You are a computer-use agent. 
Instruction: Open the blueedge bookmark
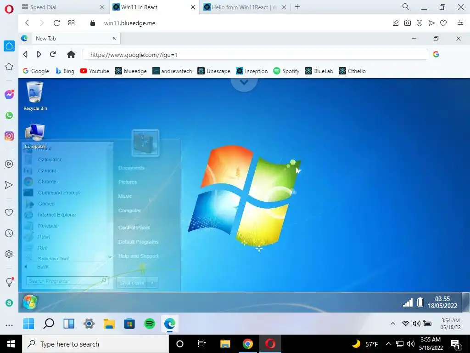[x=131, y=71]
